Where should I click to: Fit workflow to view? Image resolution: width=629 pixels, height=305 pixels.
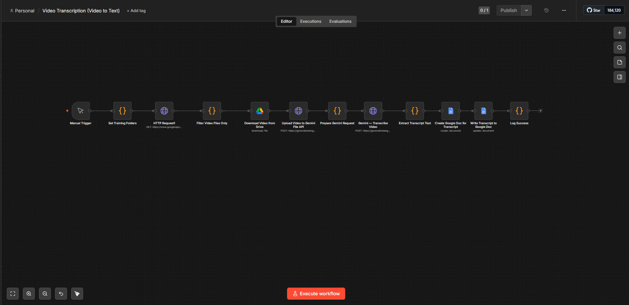(x=13, y=294)
